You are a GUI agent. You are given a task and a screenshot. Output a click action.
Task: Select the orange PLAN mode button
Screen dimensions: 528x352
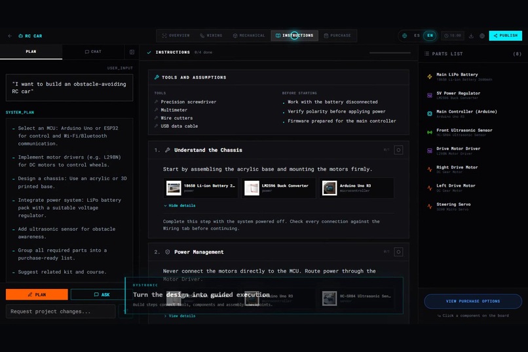tap(37, 294)
